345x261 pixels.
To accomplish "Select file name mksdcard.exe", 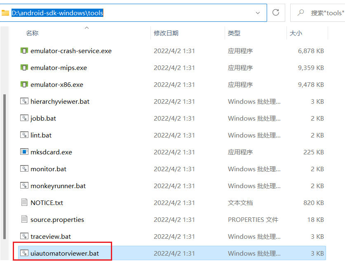I will (x=51, y=152).
